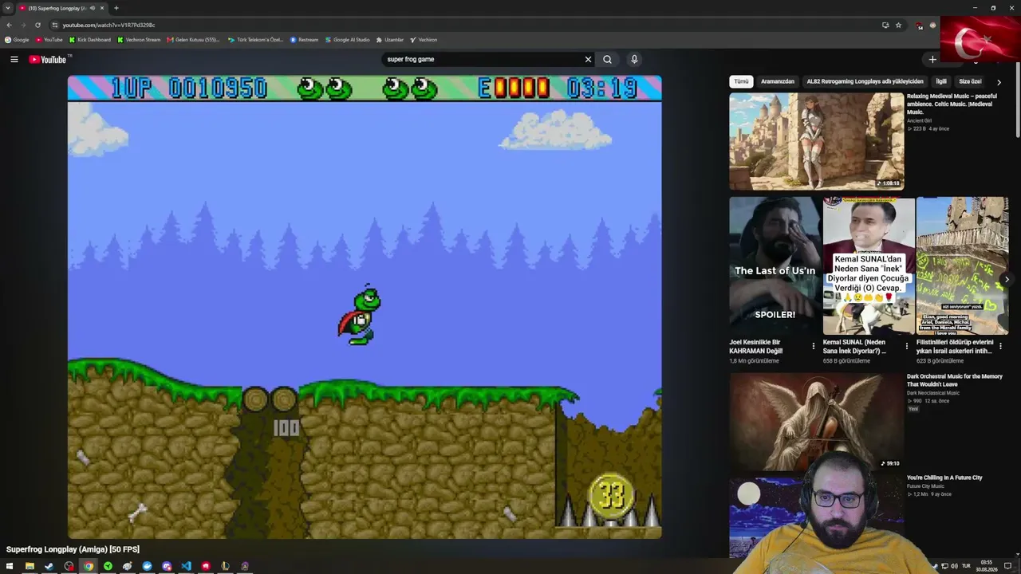The height and width of the screenshot is (574, 1021).
Task: Open the Vechiron Stream bookmark
Action: [x=139, y=39]
